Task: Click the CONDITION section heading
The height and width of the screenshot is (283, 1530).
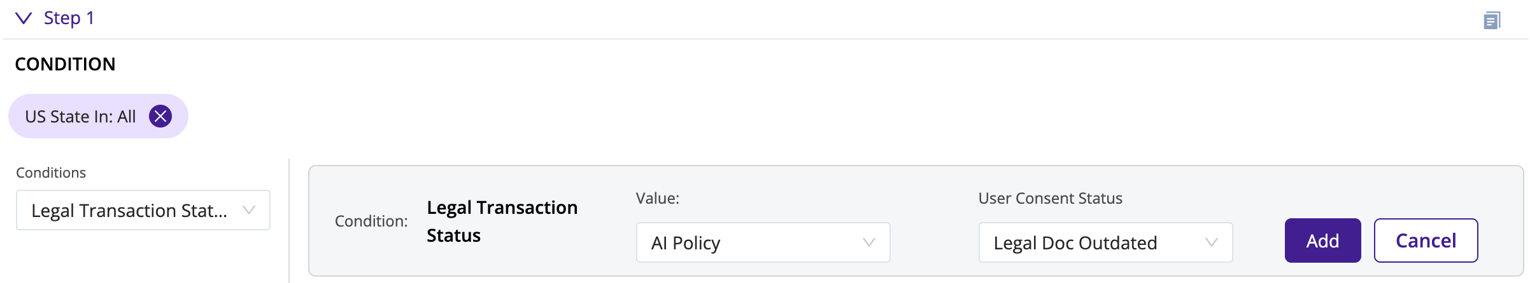Action: (65, 64)
